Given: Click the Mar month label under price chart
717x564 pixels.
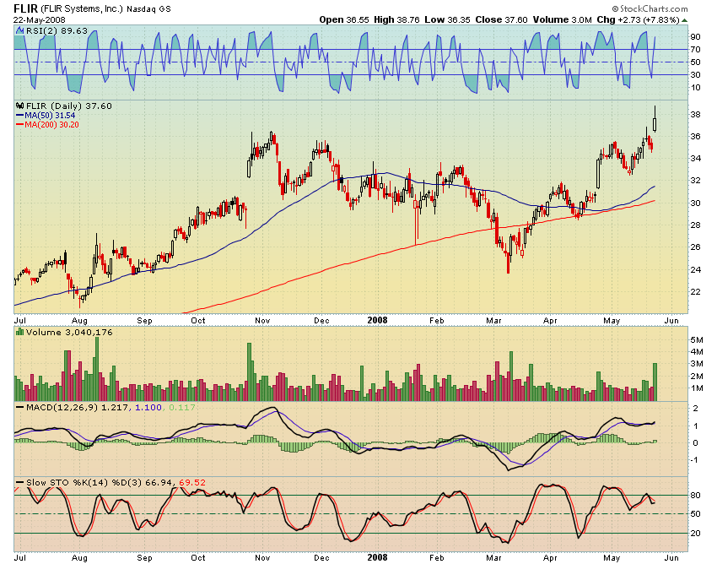Looking at the screenshot, I should coord(493,321).
